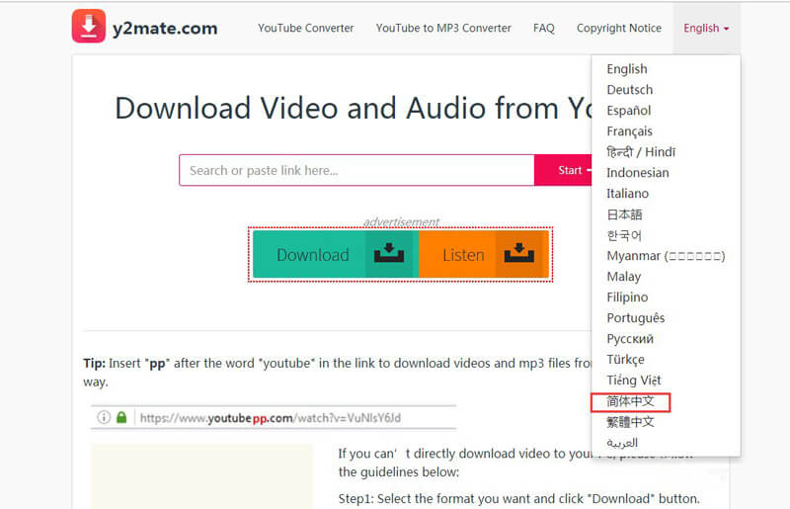Pick Japanese 日本語 language option
Viewport: 790px width, 509px height.
(624, 214)
